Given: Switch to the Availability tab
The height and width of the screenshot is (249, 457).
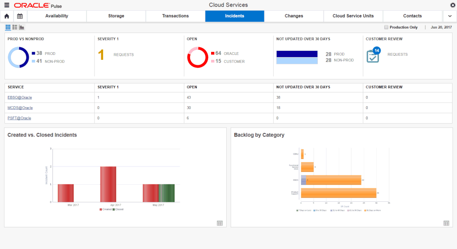Looking at the screenshot, I should [57, 16].
